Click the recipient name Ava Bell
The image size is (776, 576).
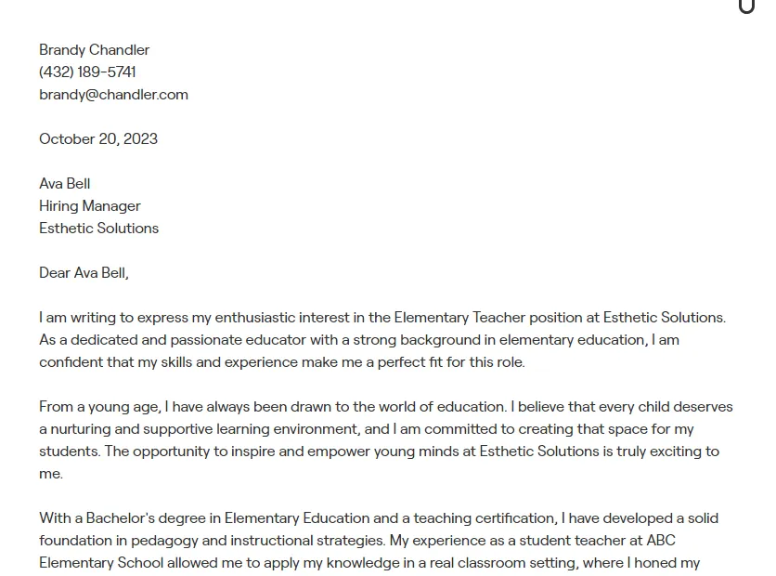pos(65,184)
